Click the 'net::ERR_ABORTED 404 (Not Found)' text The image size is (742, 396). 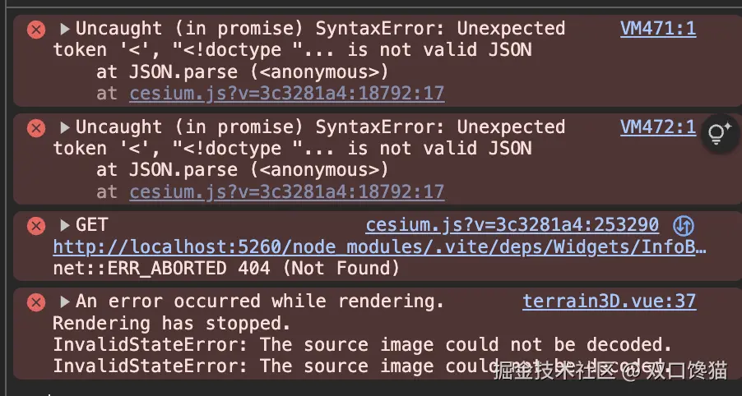coord(226,269)
